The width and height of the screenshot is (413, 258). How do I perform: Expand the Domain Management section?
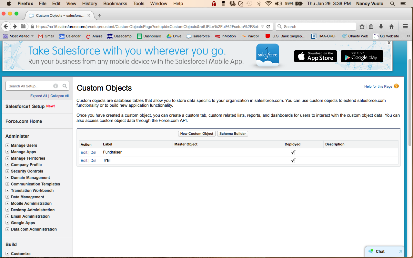tap(7, 178)
